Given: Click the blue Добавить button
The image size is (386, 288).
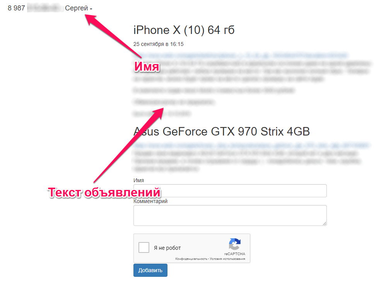Looking at the screenshot, I should click(150, 270).
